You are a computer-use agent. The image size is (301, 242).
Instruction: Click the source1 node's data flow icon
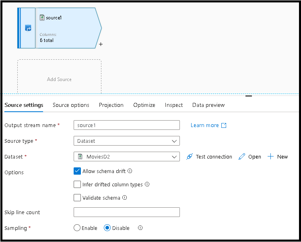[x=28, y=28]
